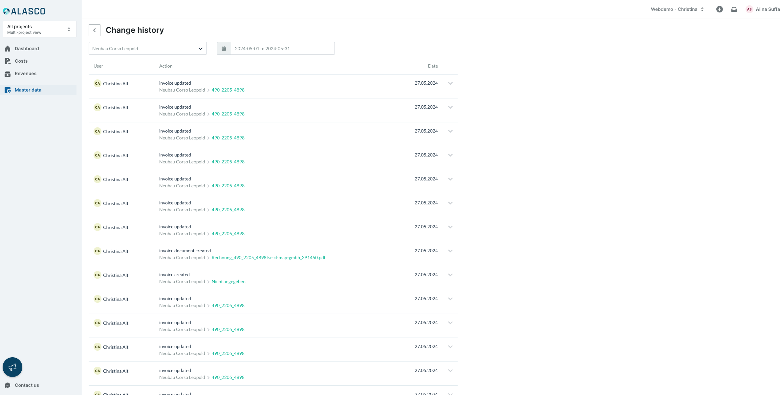This screenshot has height=395, width=780.
Task: Expand the row directly above invoice document created
Action: pos(450,227)
